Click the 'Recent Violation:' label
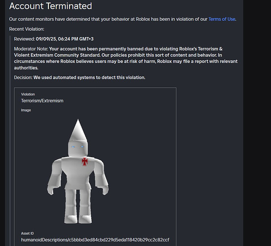The width and height of the screenshot is (271, 246). 27,29
